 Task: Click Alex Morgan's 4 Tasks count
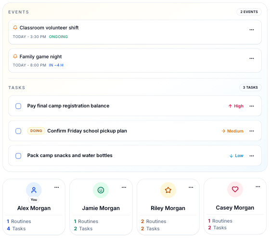(16, 228)
